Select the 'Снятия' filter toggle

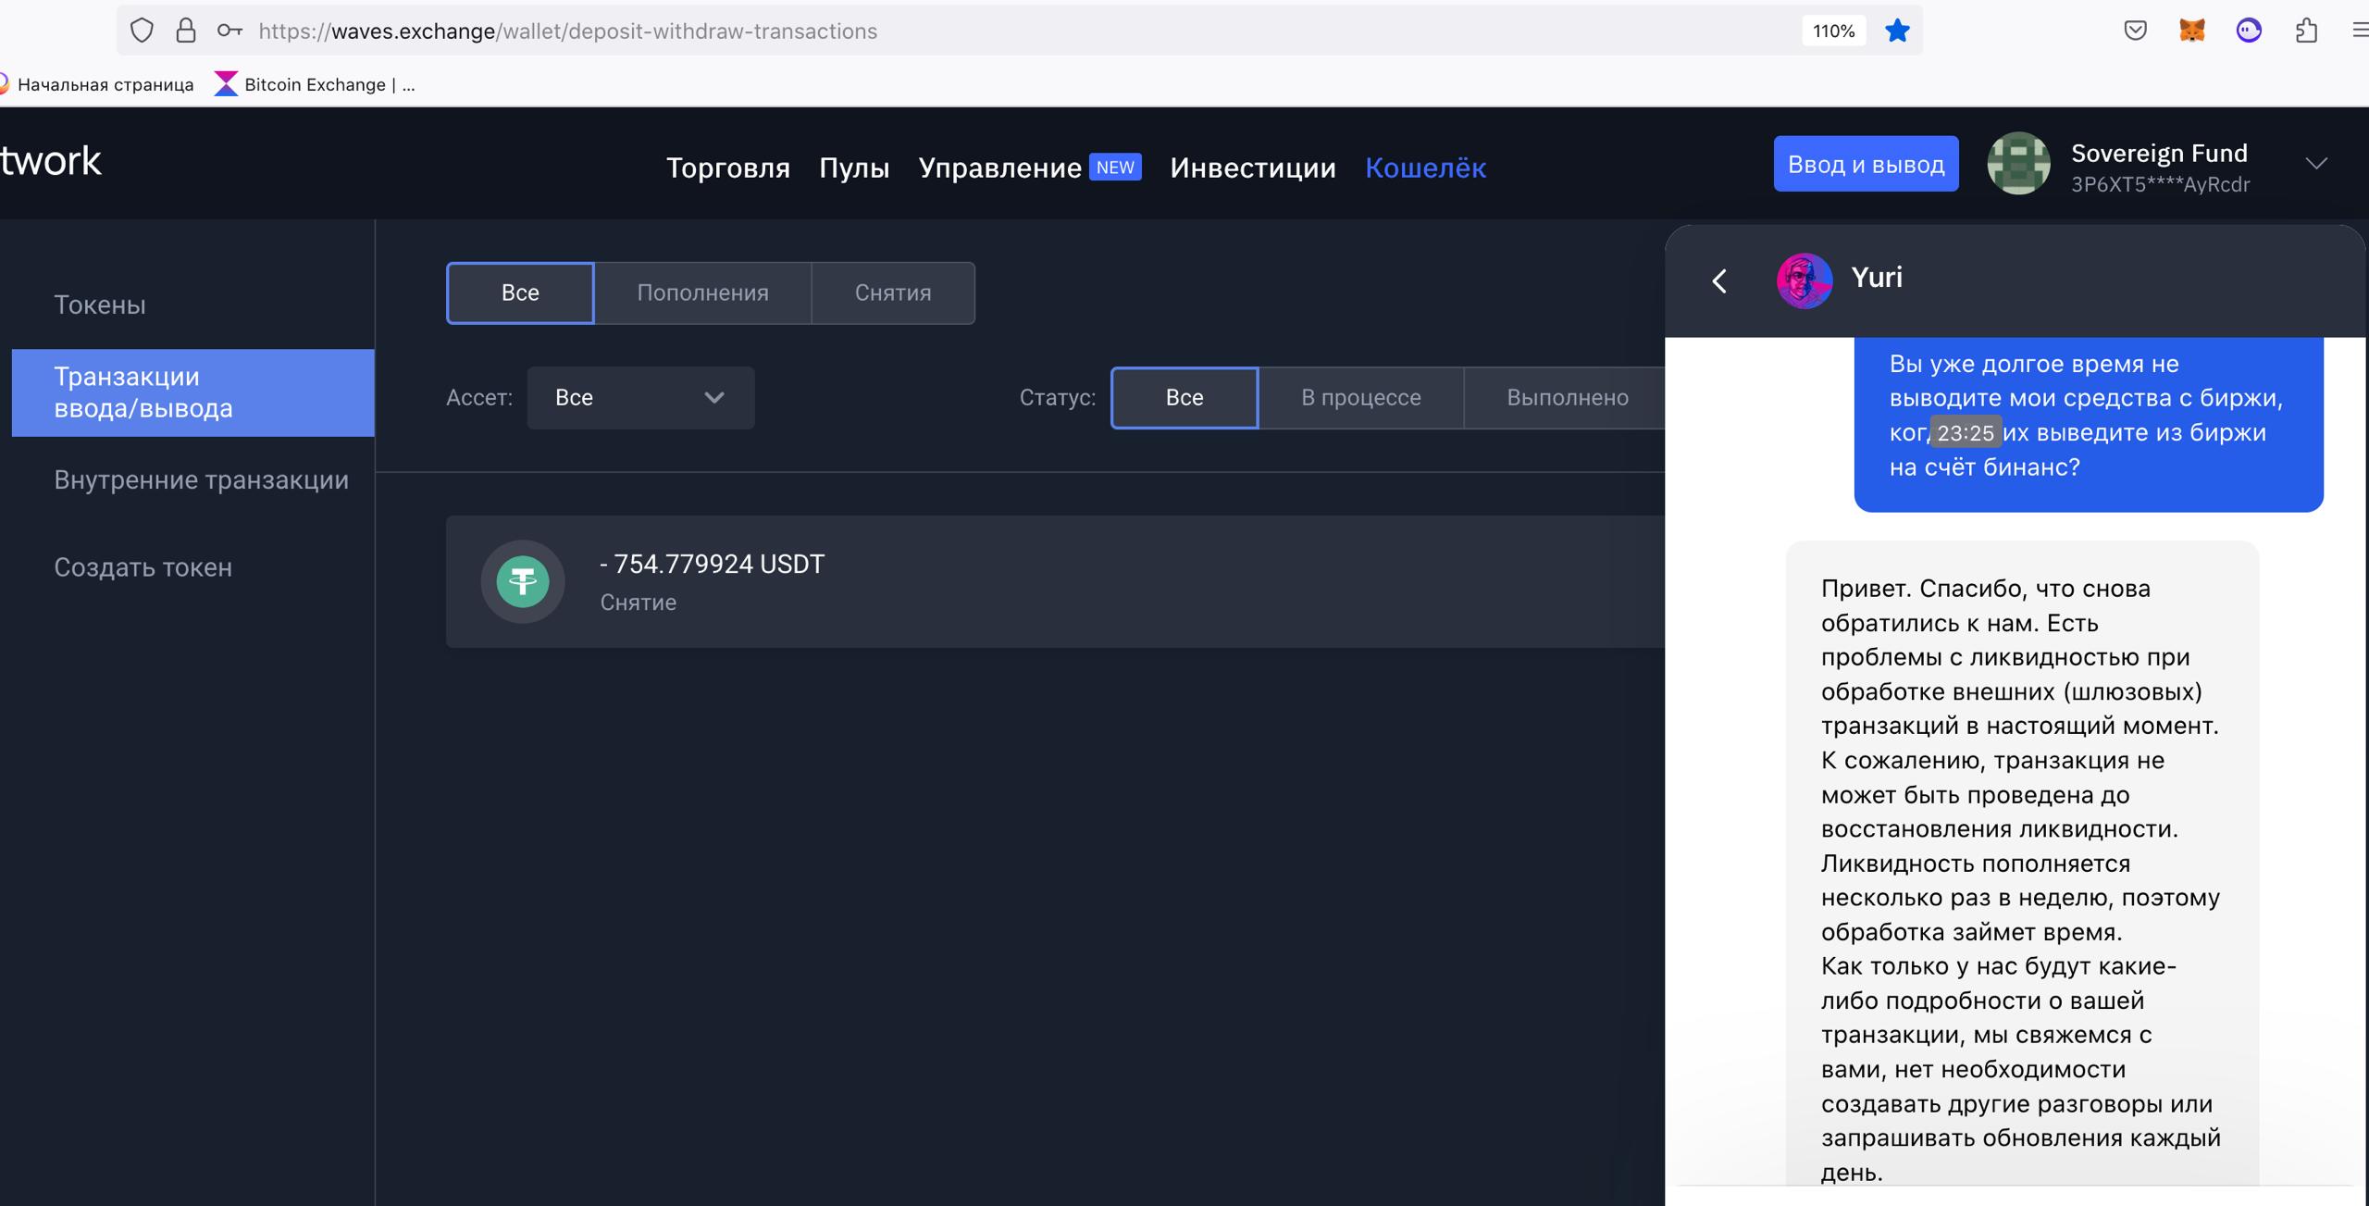click(892, 292)
